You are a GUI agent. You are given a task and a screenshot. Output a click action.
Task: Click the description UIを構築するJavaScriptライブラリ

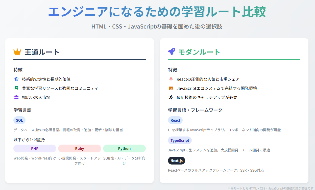(x=224, y=130)
